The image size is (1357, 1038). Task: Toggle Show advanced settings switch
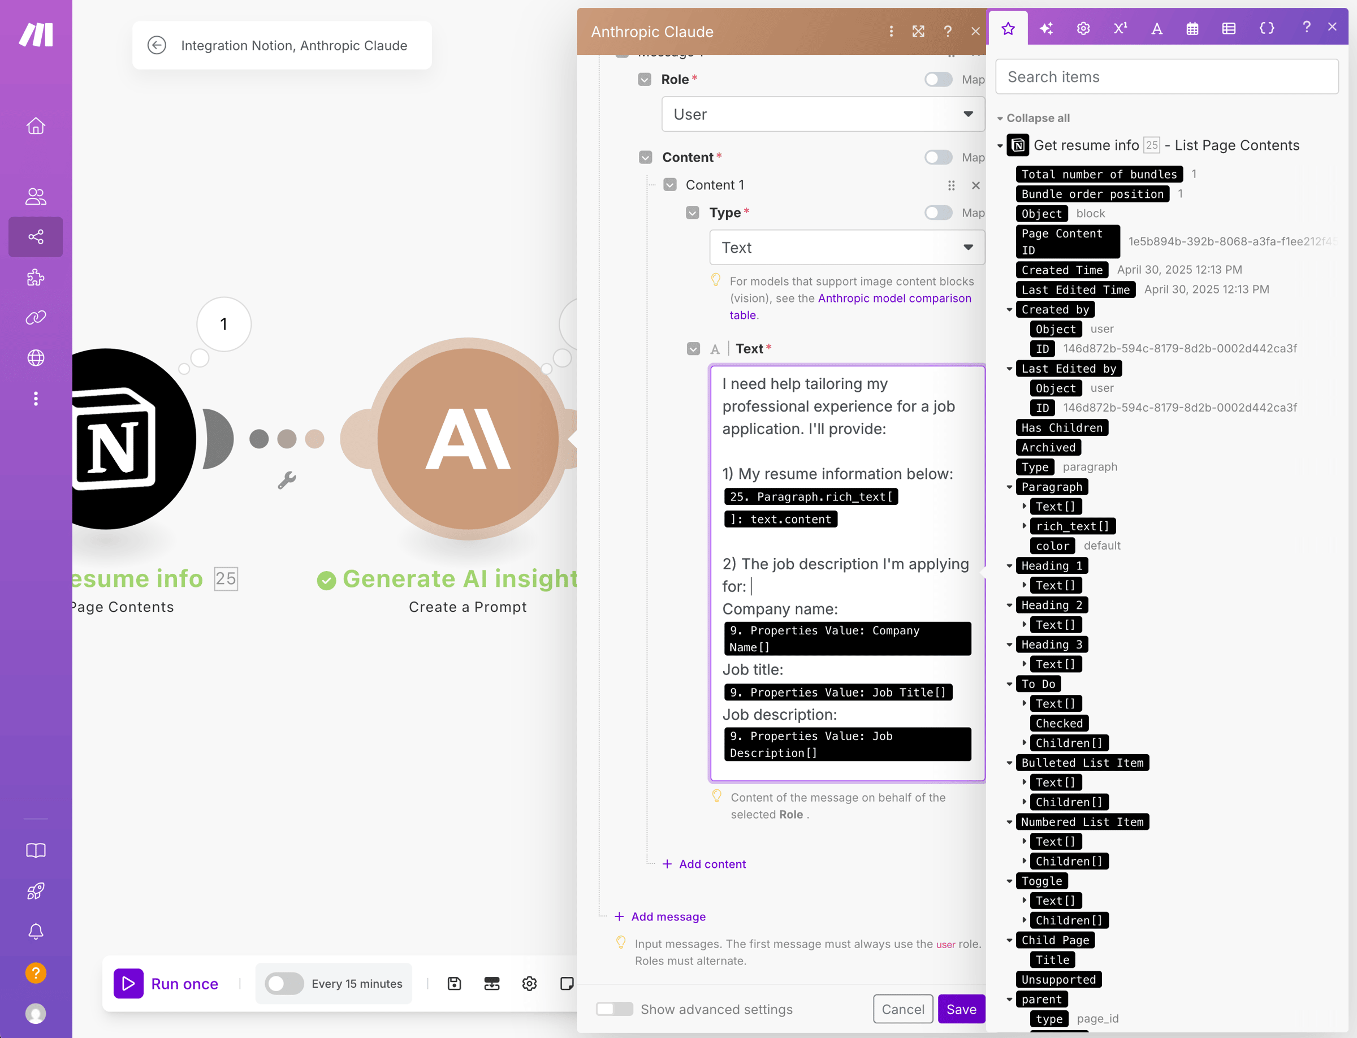tap(614, 1009)
